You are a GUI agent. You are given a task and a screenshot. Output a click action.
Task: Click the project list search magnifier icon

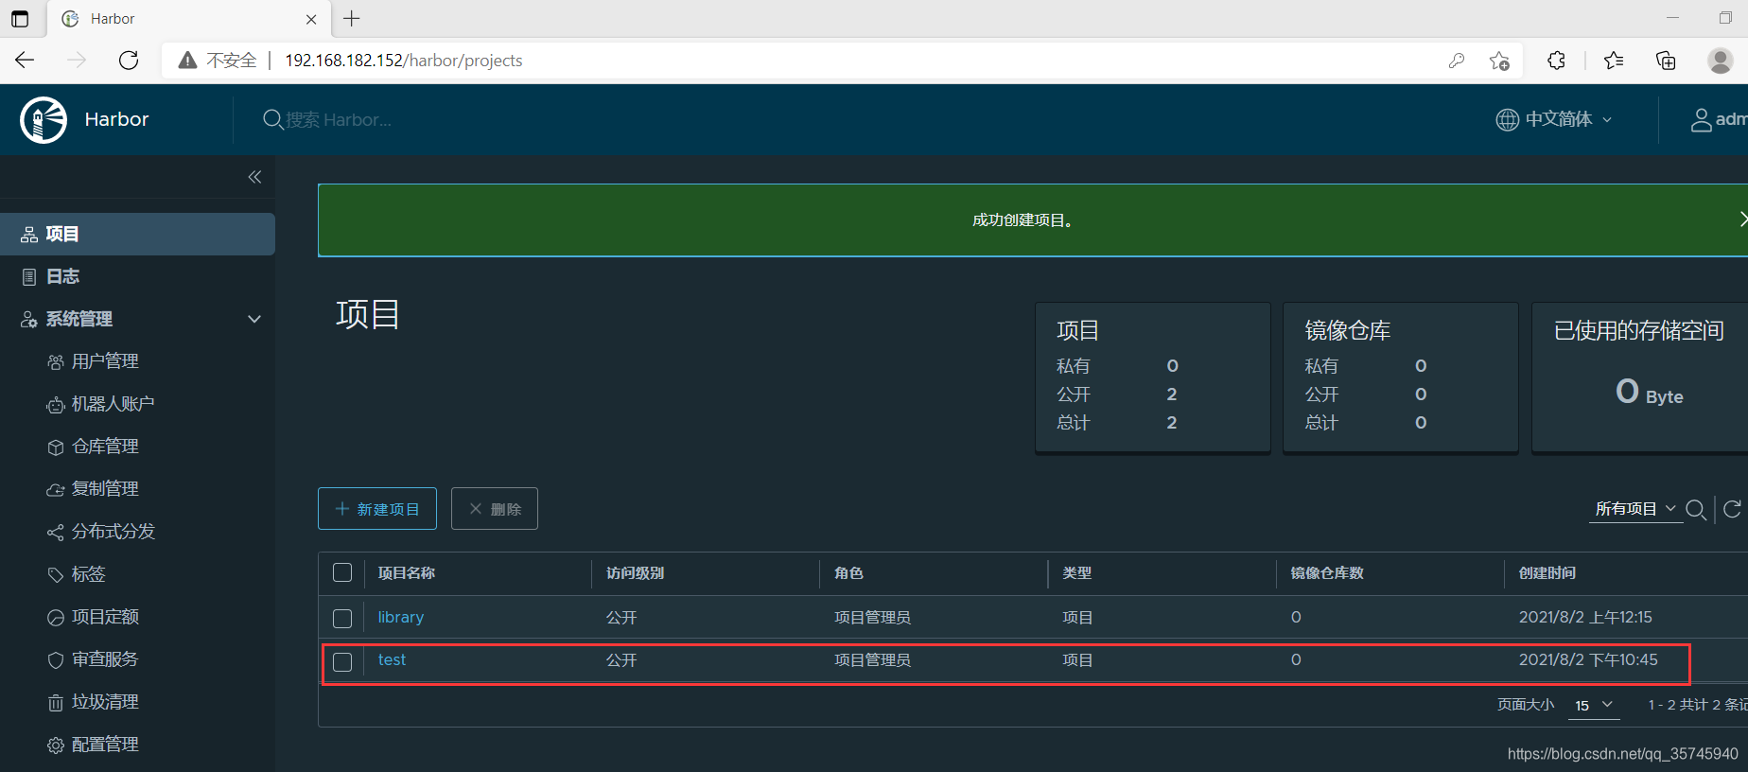tap(1696, 509)
